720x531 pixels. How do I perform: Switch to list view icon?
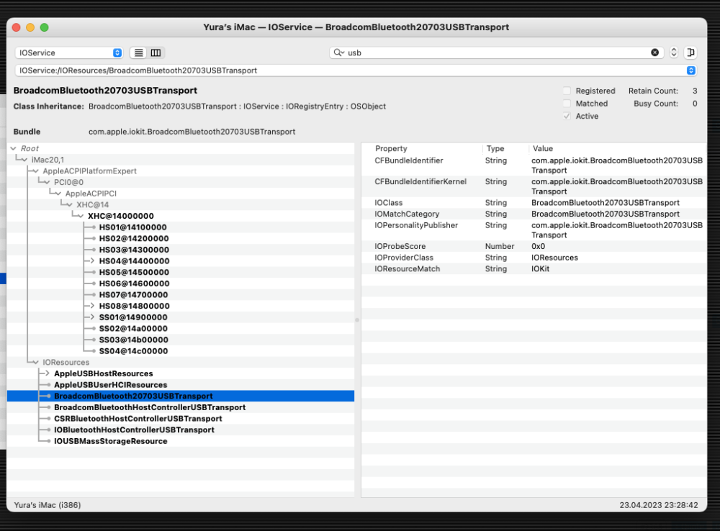tap(139, 53)
